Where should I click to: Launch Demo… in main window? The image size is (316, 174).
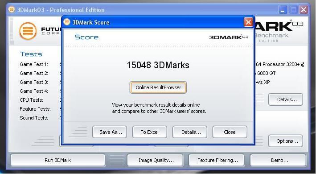278,160
